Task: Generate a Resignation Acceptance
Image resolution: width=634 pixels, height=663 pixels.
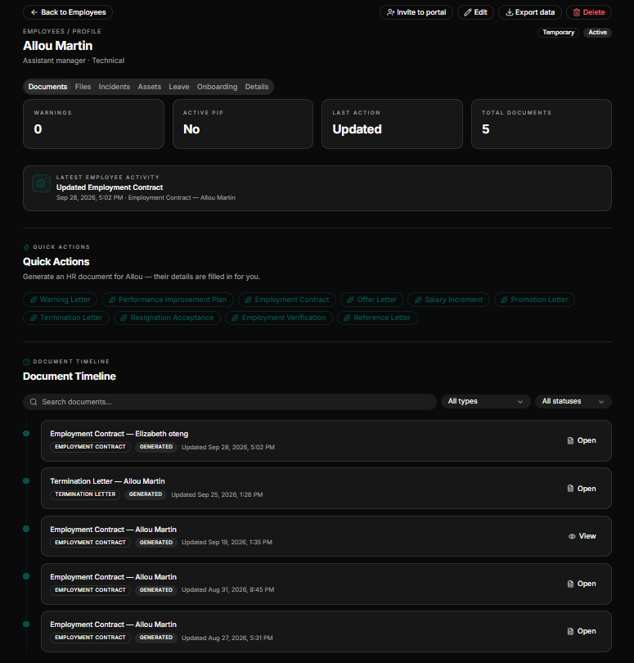Action: point(167,318)
